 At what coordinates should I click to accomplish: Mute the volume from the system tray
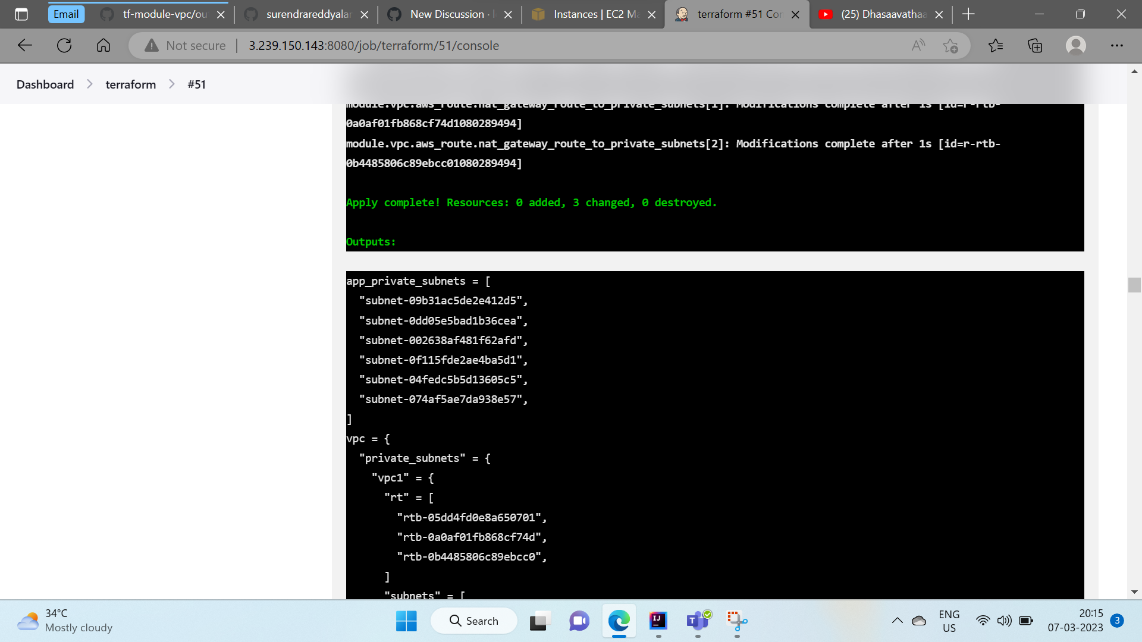[1004, 621]
